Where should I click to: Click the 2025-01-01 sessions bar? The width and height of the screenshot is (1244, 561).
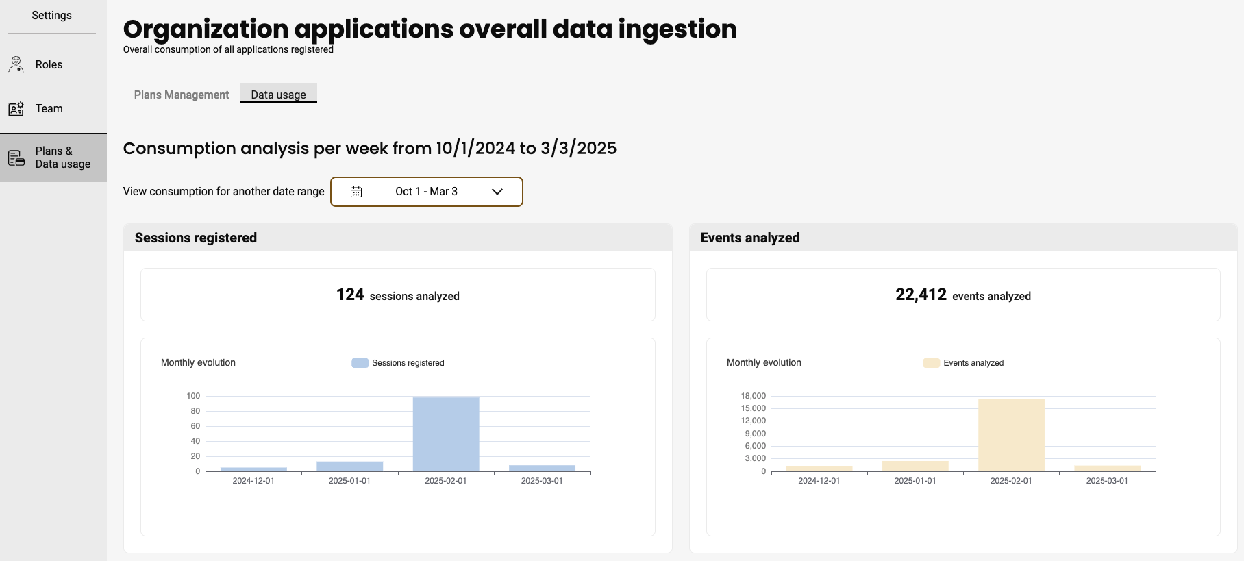349,466
